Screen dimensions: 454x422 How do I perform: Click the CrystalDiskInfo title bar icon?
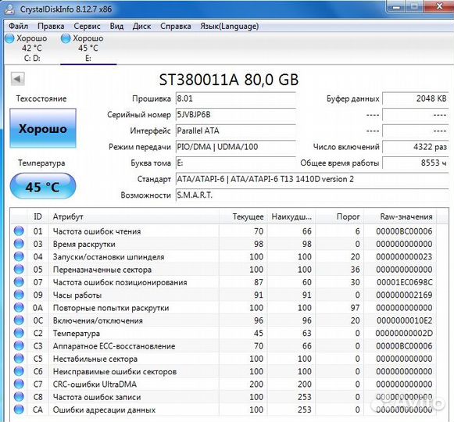pos(10,9)
